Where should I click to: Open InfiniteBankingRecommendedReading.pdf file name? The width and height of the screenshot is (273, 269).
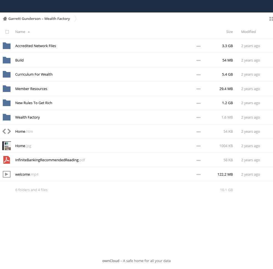tap(50, 160)
